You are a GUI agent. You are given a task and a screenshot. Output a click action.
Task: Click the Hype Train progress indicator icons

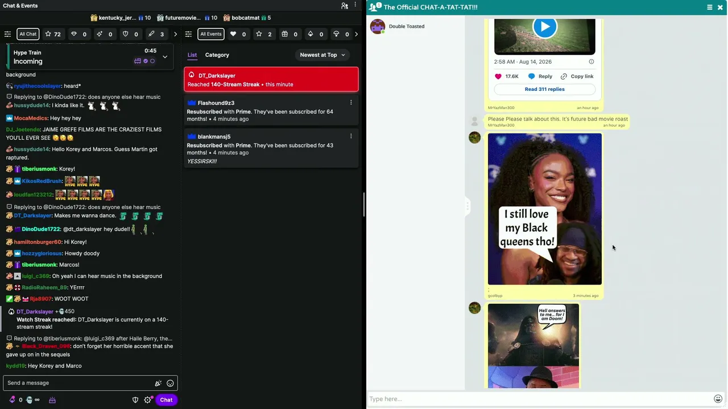click(144, 61)
